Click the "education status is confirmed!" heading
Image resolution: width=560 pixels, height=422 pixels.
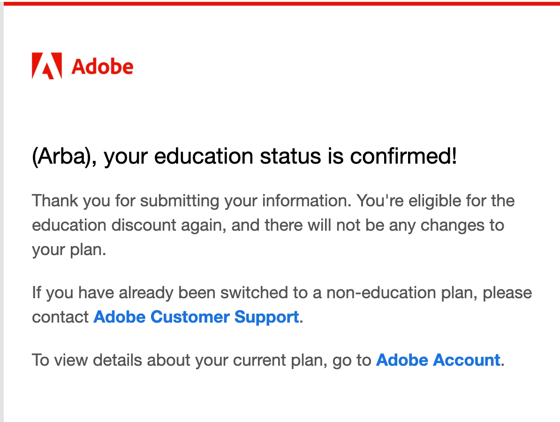point(305,157)
